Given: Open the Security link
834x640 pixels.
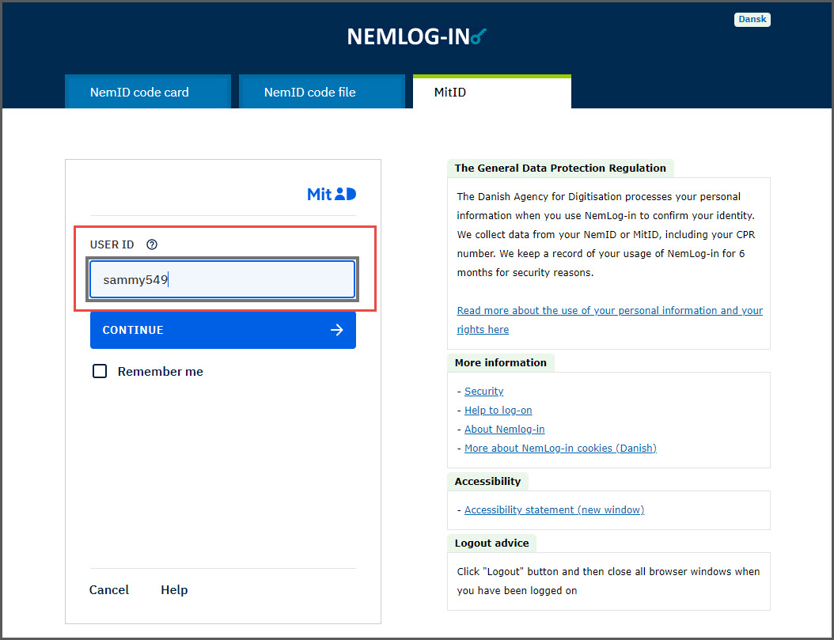Looking at the screenshot, I should coord(484,392).
